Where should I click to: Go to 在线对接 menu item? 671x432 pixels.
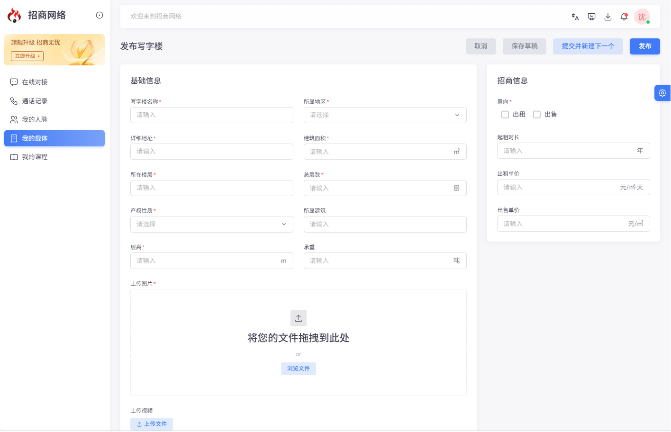click(54, 82)
